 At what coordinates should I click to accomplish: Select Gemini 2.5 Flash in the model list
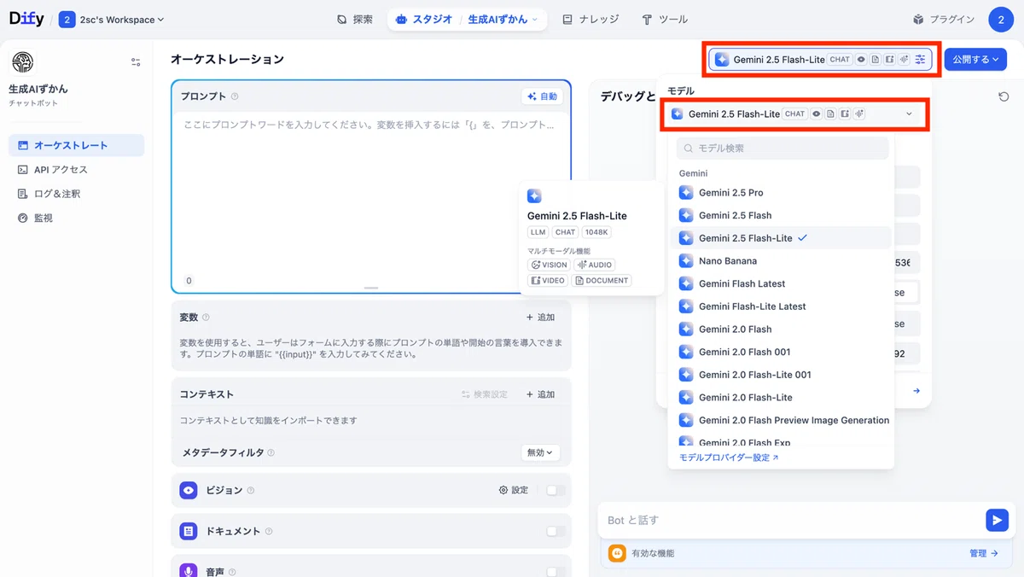coord(783,215)
